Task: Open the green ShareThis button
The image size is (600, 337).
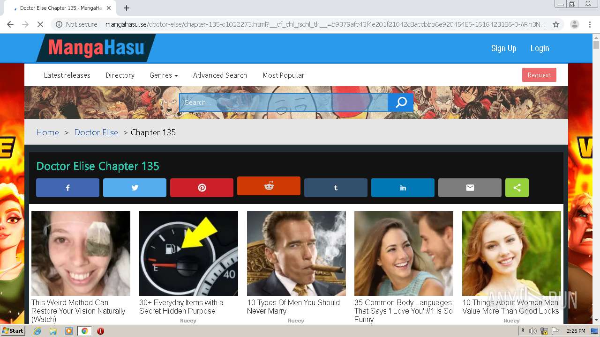Action: [x=517, y=188]
